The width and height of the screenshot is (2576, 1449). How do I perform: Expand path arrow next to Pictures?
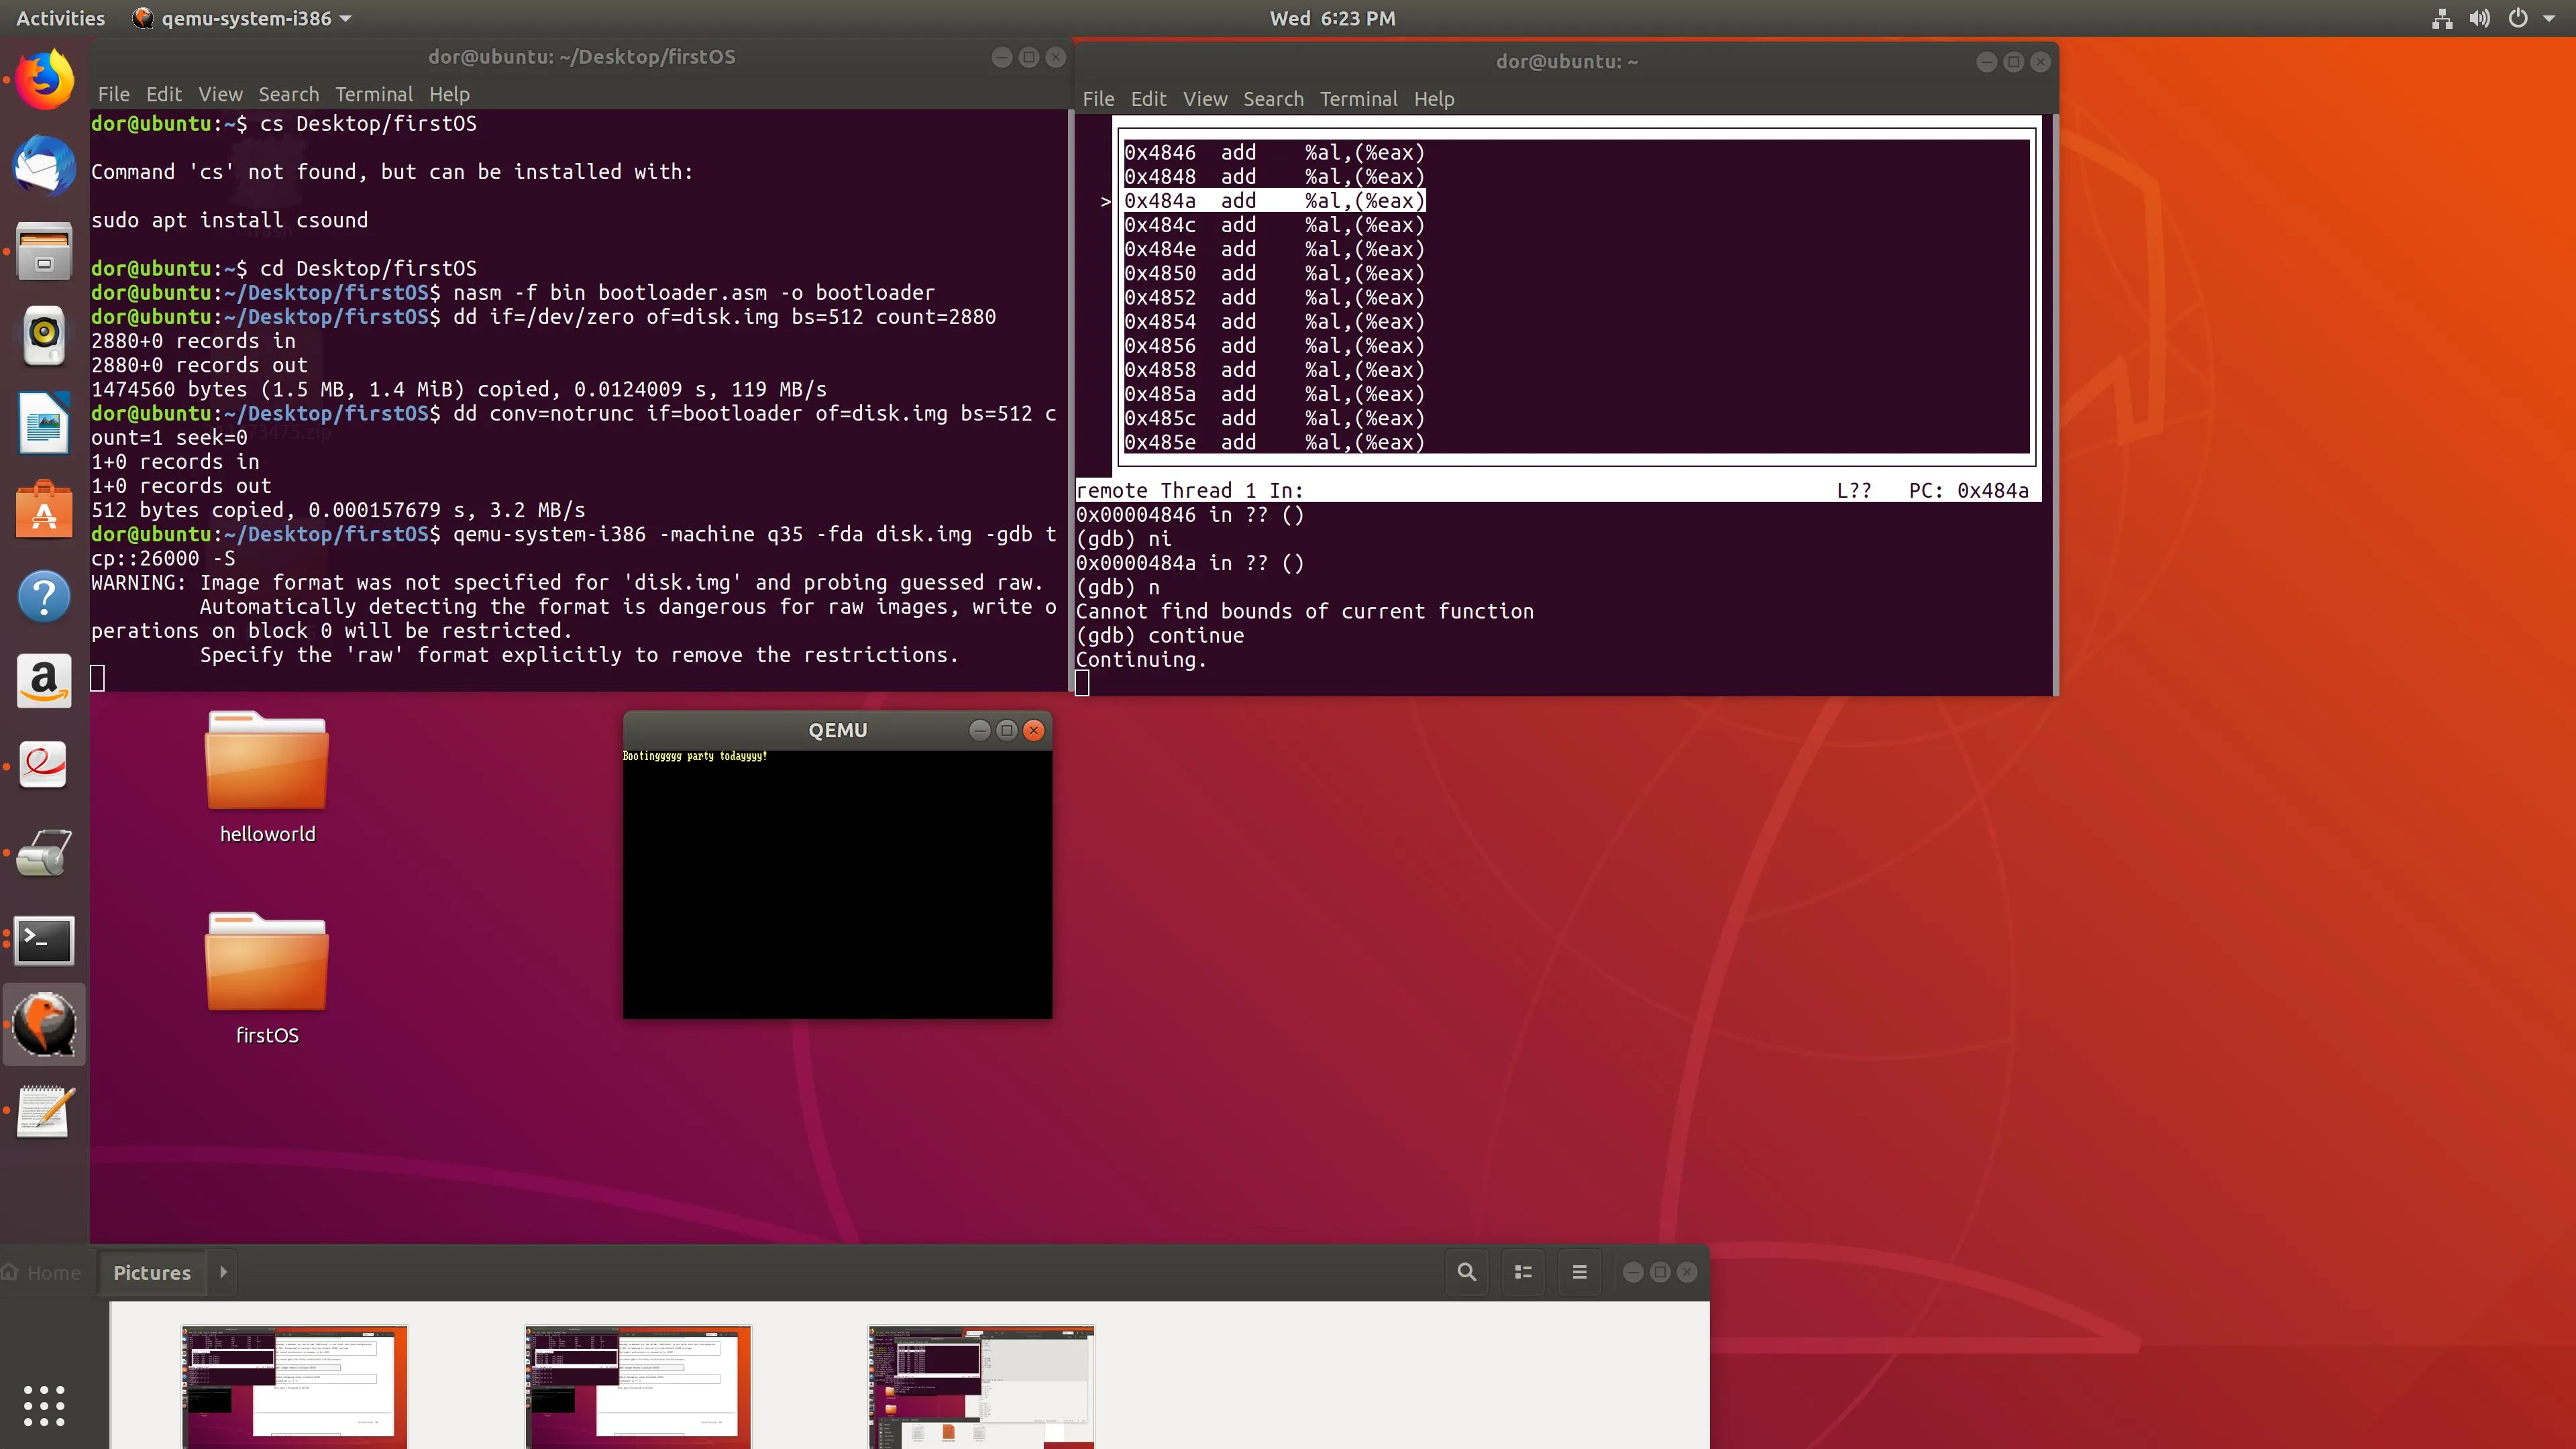click(x=223, y=1272)
